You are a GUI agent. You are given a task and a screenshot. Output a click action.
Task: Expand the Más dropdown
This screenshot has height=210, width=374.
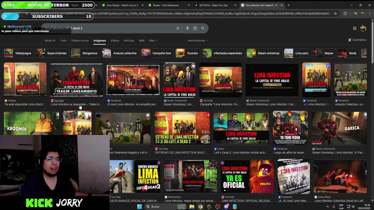[153, 41]
